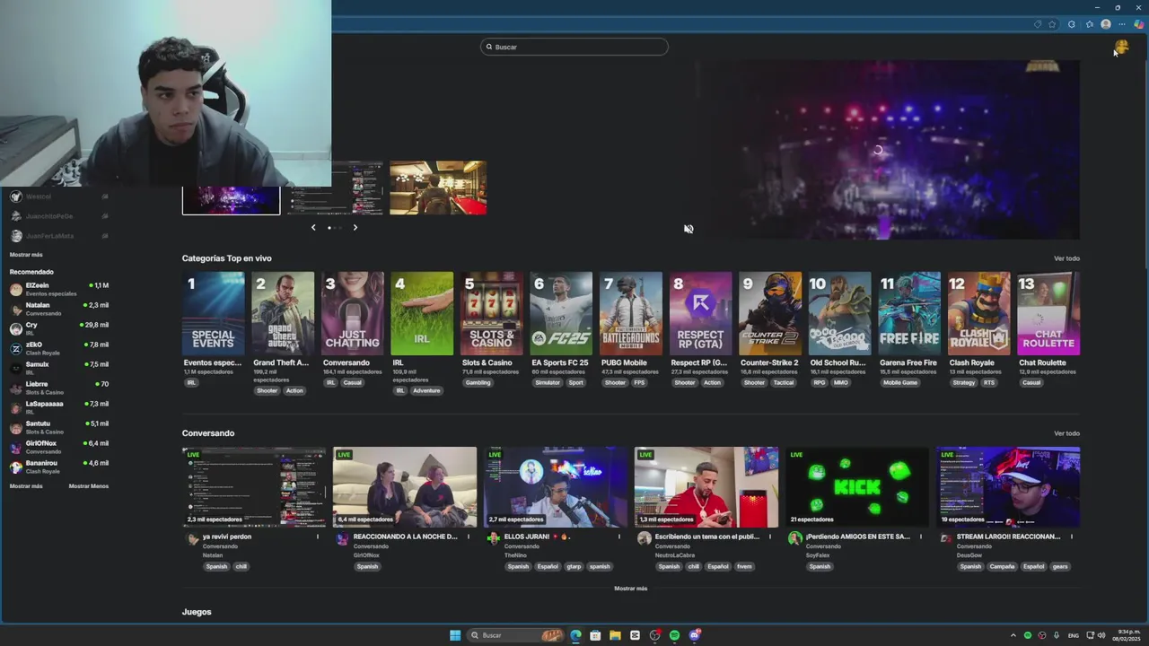Screen dimensions: 1149x646
Task: Open Cry's avatar in recommended list
Action: tap(15, 328)
